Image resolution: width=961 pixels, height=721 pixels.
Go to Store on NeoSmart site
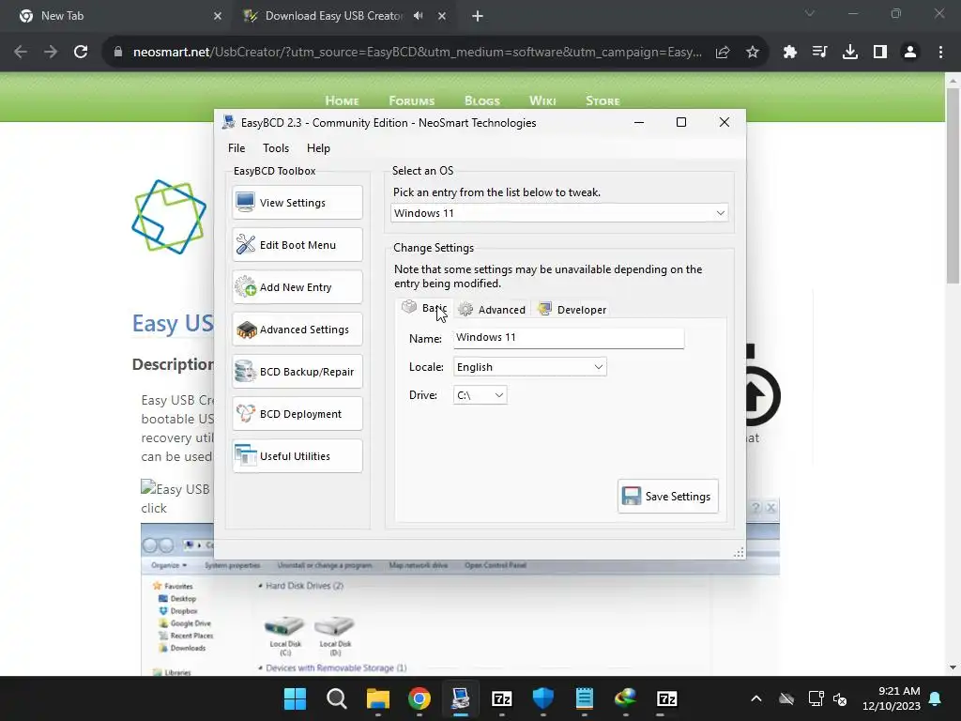pos(603,100)
